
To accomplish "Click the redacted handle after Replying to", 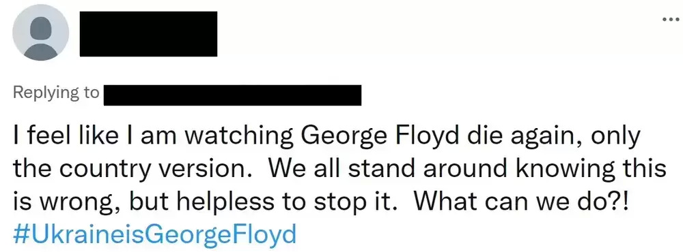I will tap(232, 95).
